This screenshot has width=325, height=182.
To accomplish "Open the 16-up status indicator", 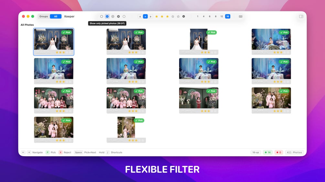I will [x=255, y=152].
